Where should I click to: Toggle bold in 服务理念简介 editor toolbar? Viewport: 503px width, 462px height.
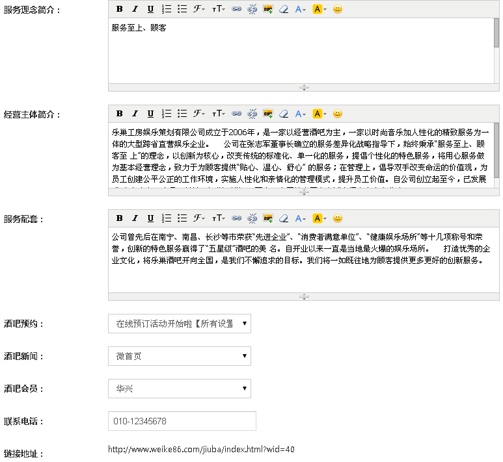pyautogui.click(x=120, y=9)
